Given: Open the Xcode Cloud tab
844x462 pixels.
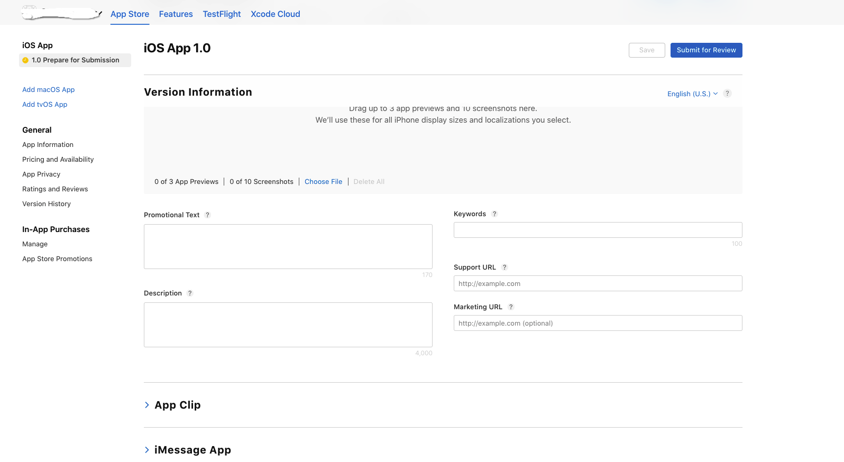Looking at the screenshot, I should 275,14.
